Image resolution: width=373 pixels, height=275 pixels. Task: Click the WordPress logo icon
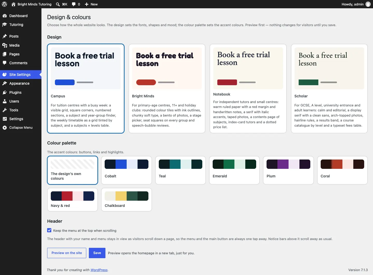(x=4, y=4)
